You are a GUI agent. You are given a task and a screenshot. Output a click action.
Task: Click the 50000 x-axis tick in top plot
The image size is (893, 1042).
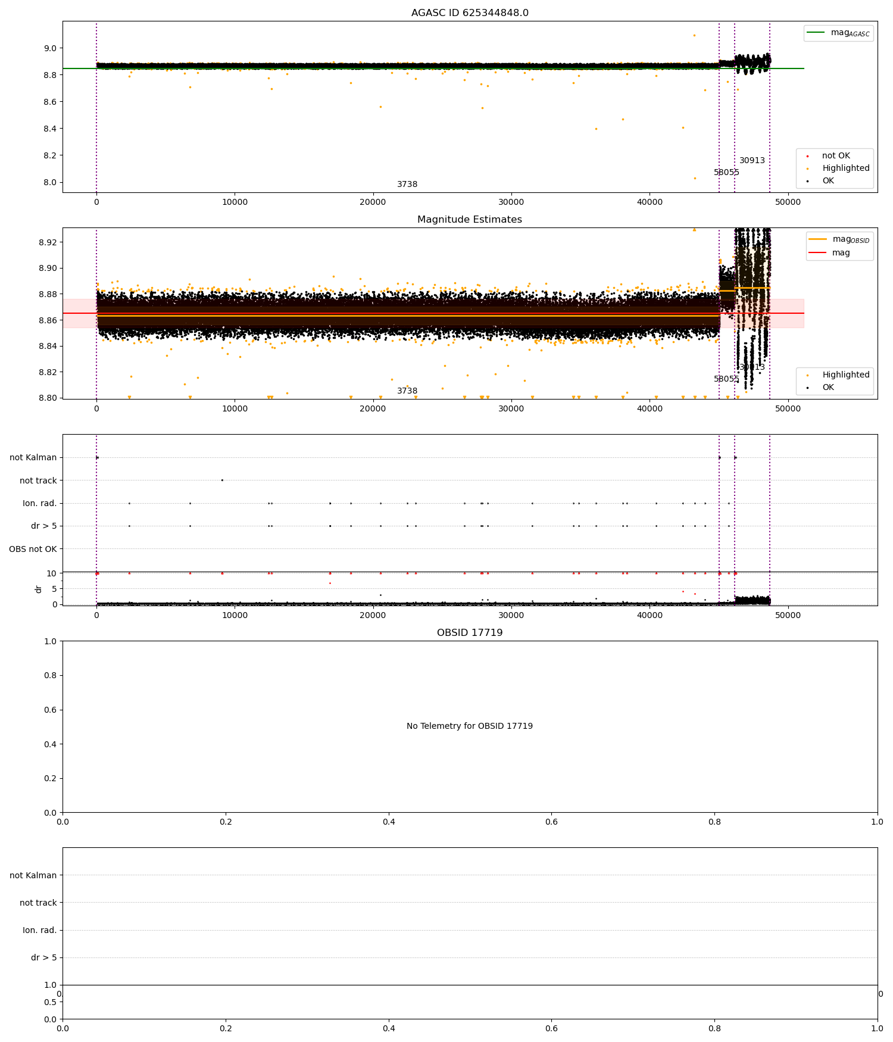point(788,202)
